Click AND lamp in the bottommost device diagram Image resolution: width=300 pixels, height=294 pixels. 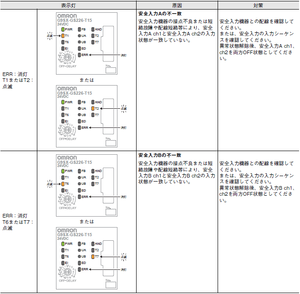(x=92, y=244)
